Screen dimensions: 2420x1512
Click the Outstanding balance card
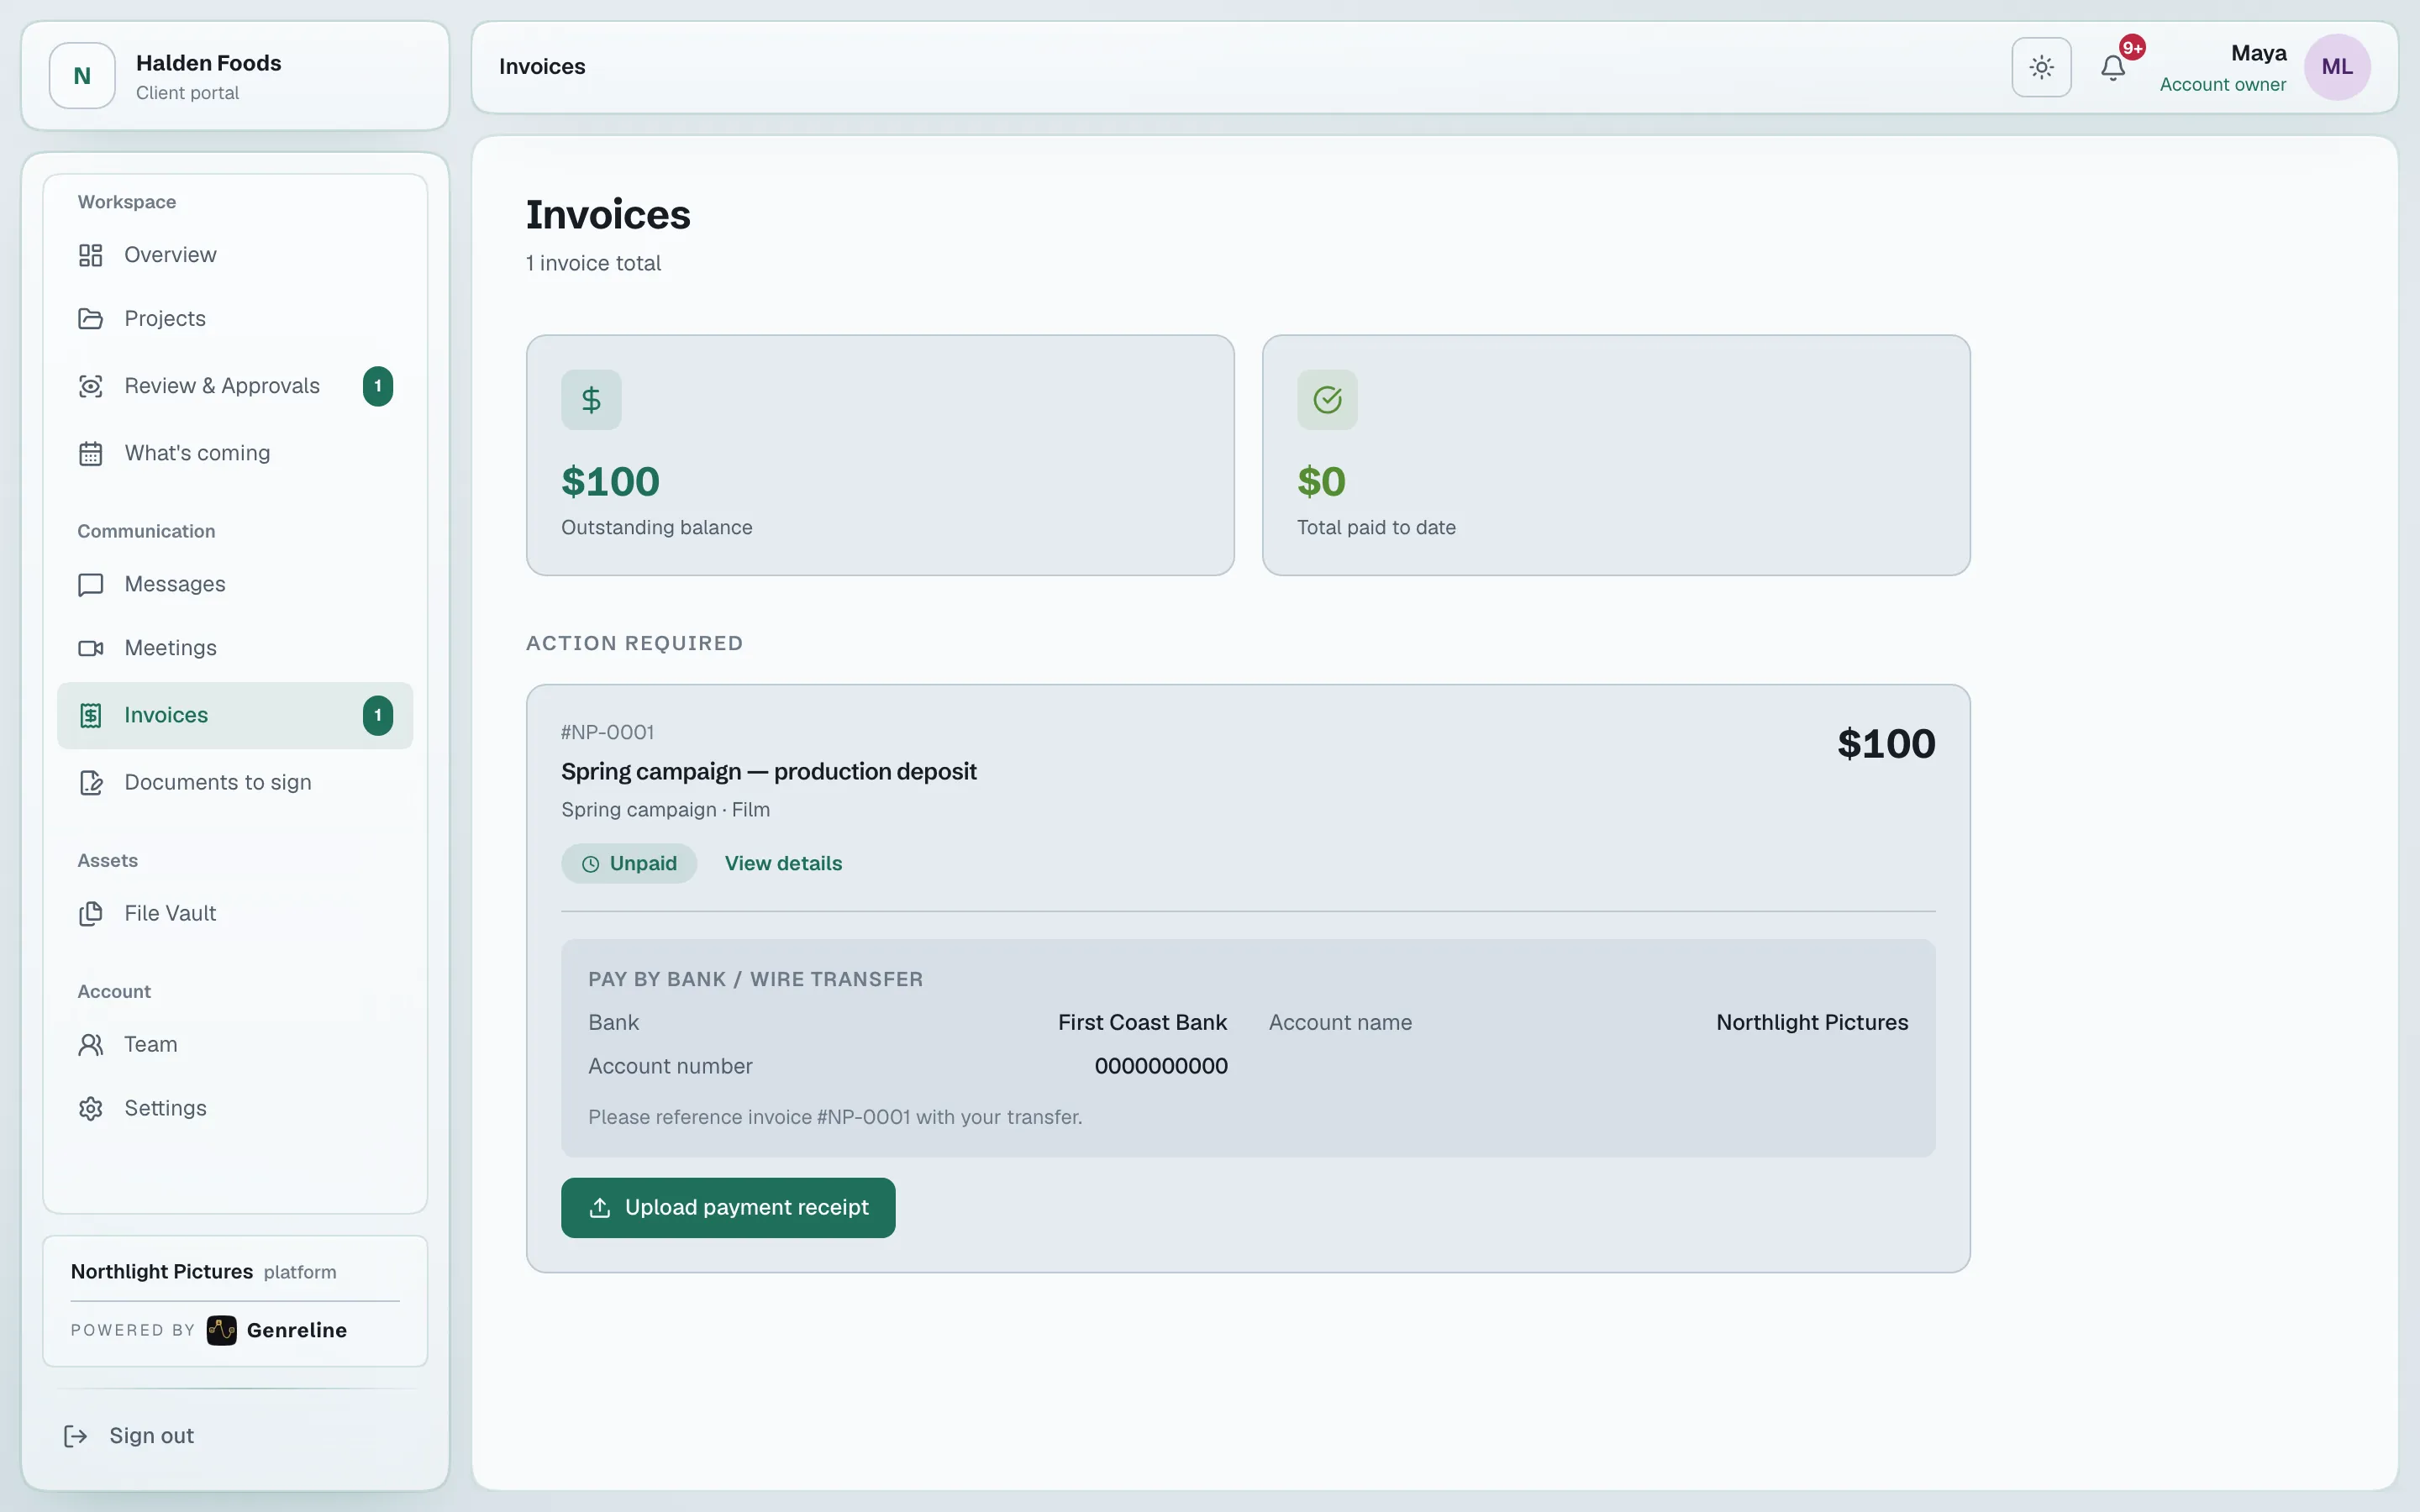[880, 455]
